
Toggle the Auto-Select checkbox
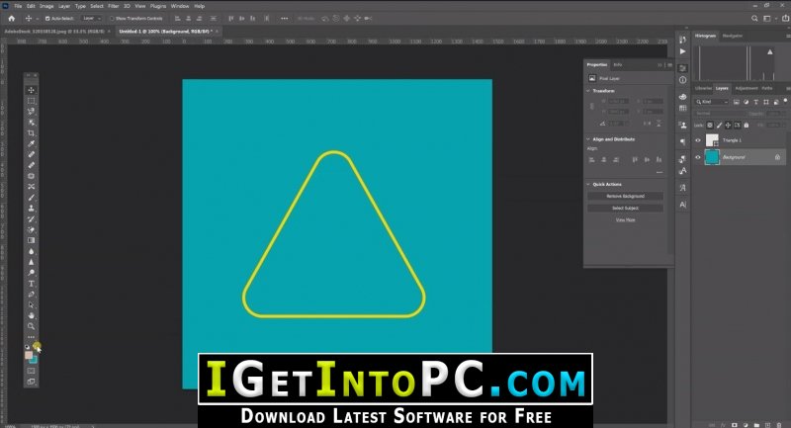click(x=47, y=19)
